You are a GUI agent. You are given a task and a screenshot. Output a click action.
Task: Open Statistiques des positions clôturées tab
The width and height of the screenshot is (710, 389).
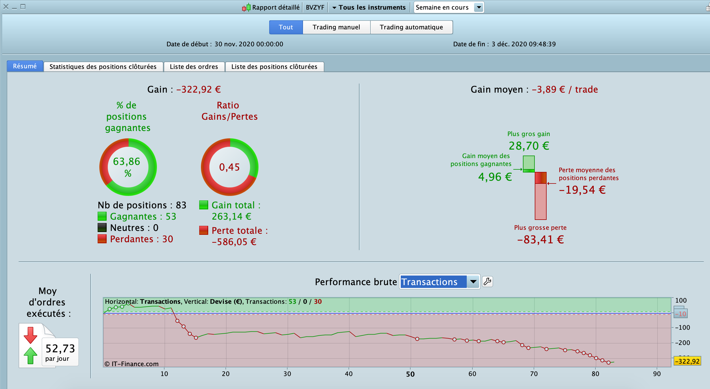[103, 67]
